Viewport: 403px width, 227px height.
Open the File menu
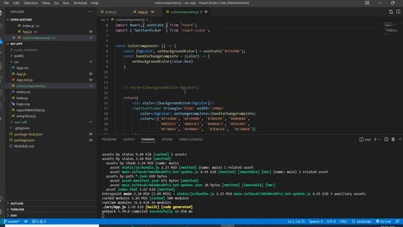point(6,3)
